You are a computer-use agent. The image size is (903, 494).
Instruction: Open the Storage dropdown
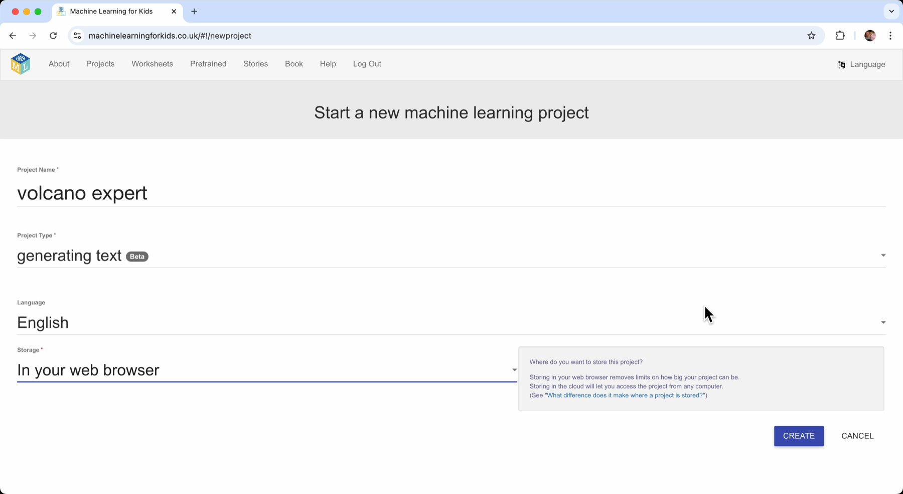tap(514, 370)
